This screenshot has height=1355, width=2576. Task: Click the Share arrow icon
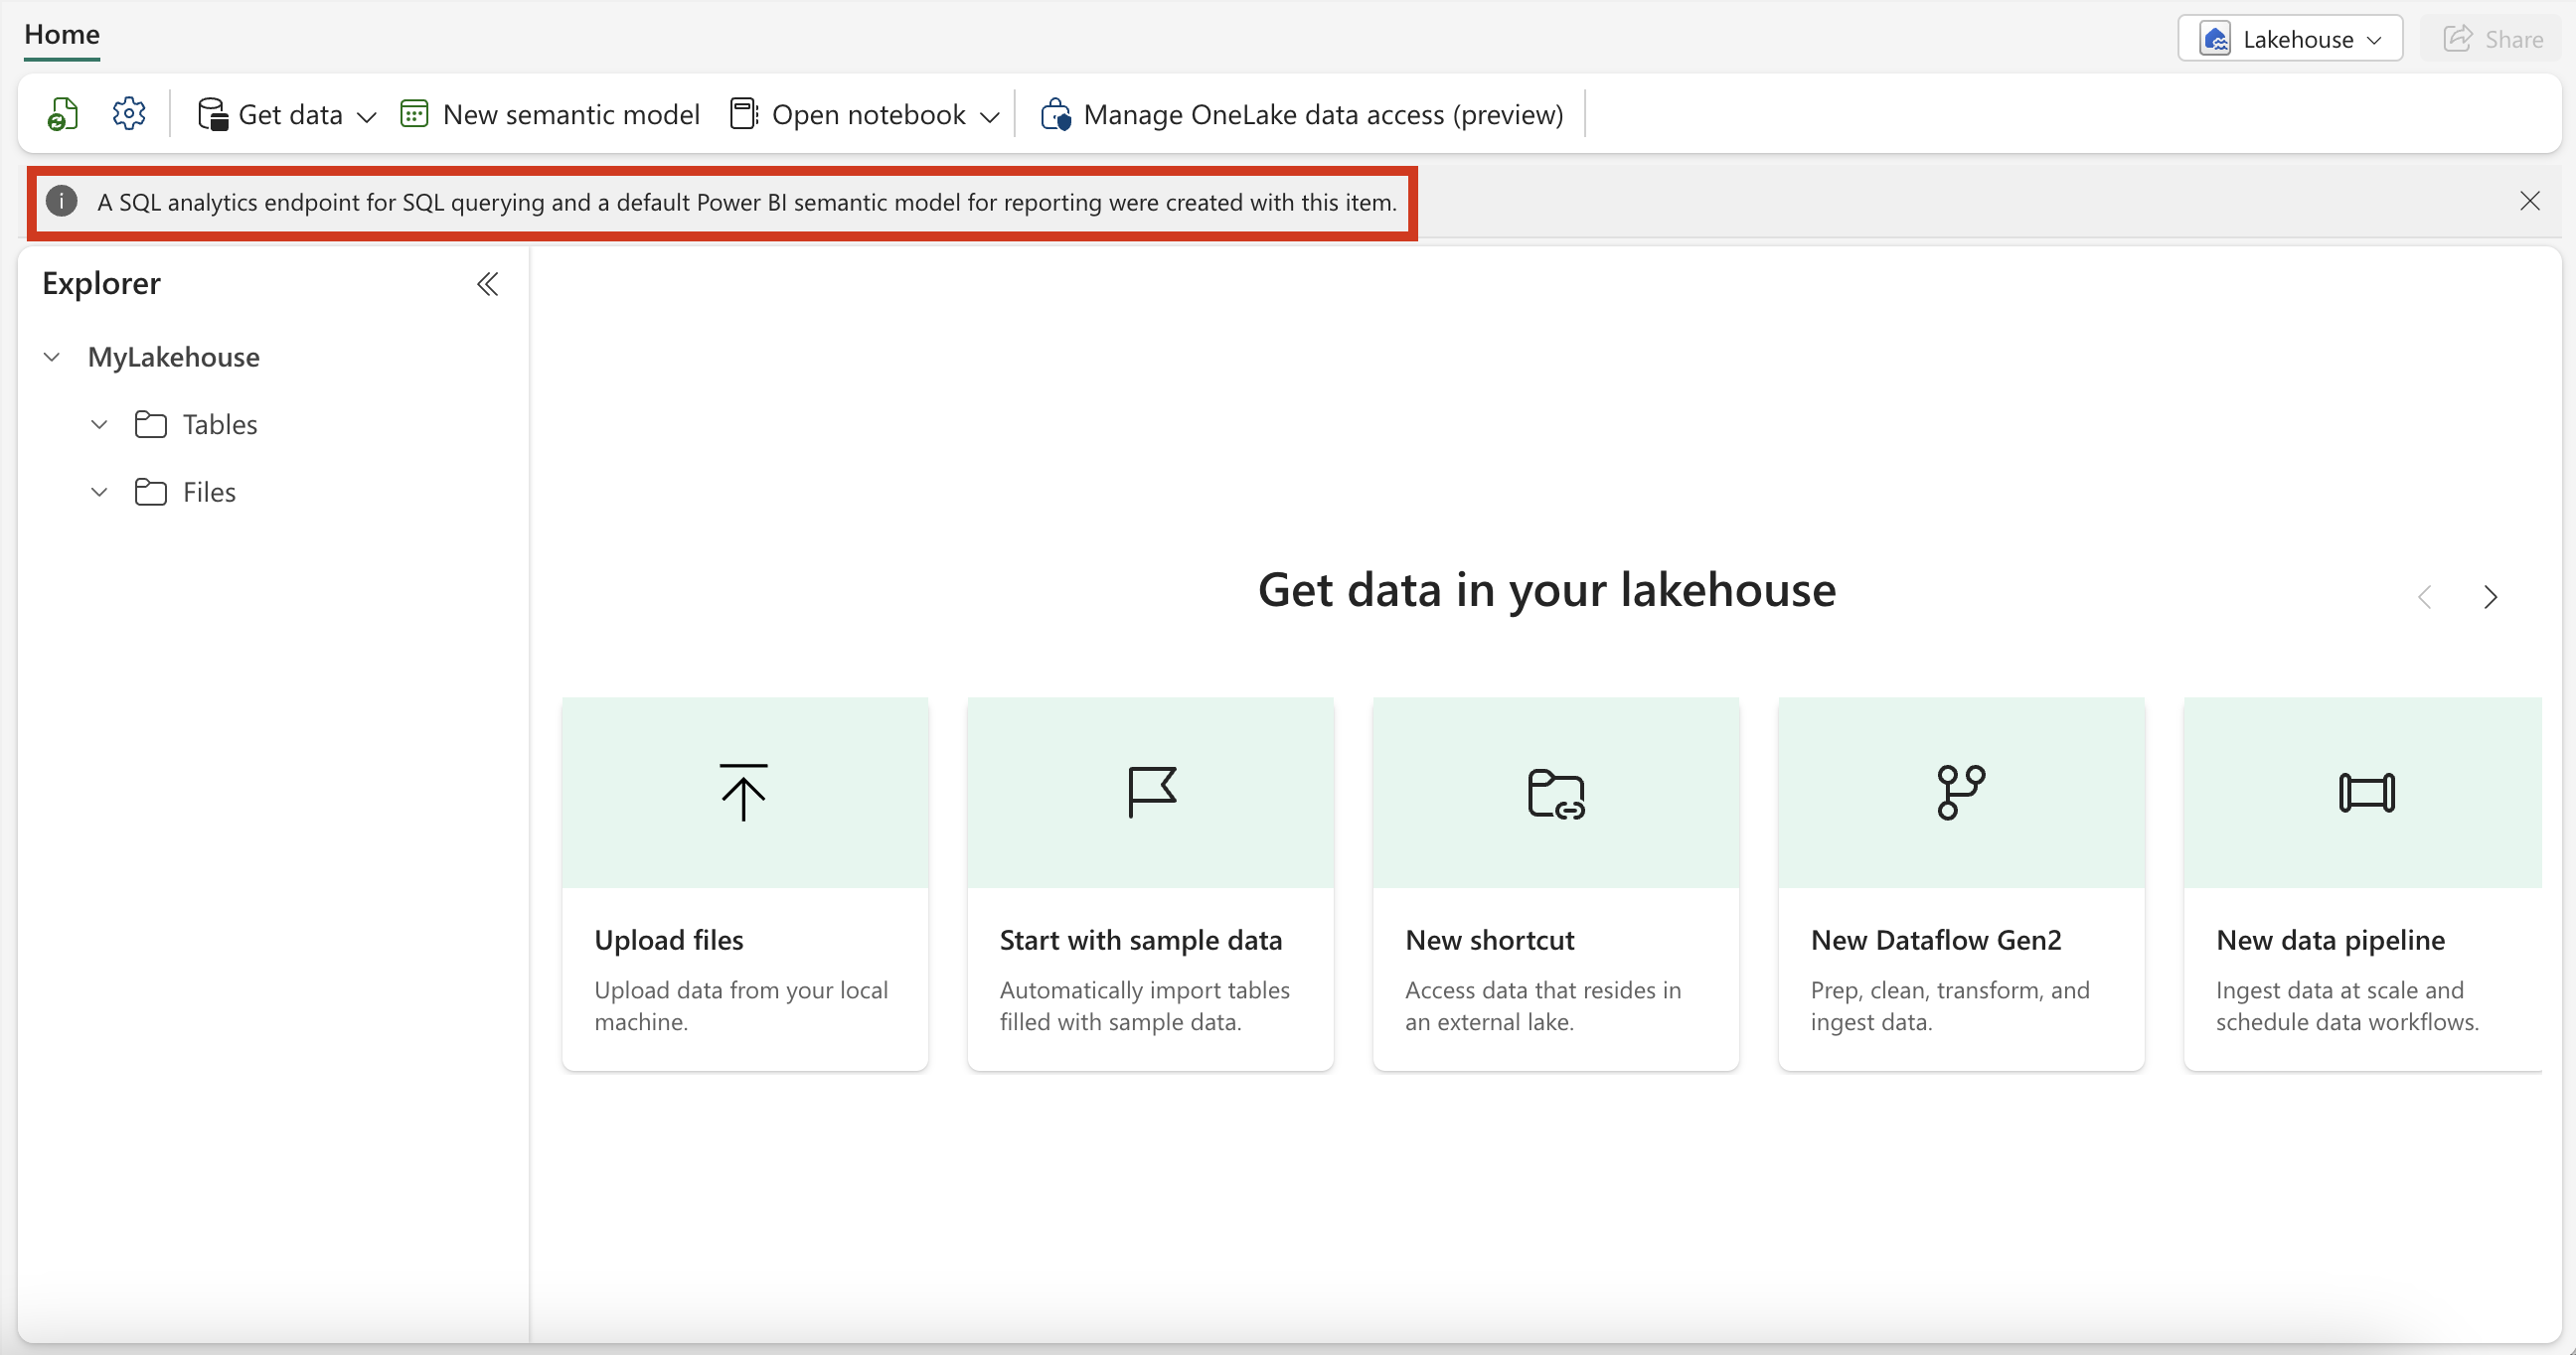click(2457, 39)
